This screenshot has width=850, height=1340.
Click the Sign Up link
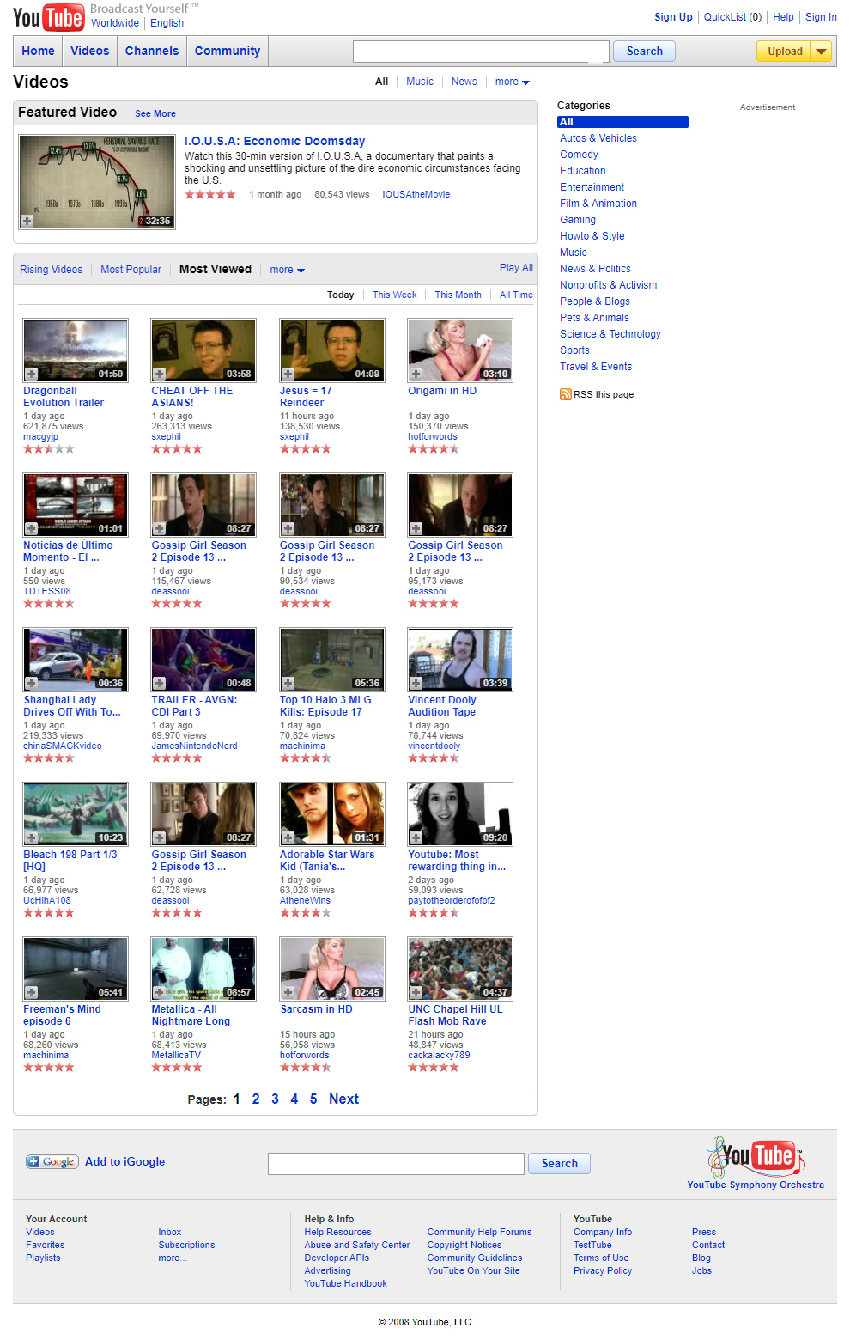(673, 17)
